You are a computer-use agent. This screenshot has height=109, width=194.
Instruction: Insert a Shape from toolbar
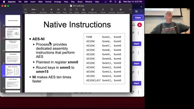pos(77,11)
